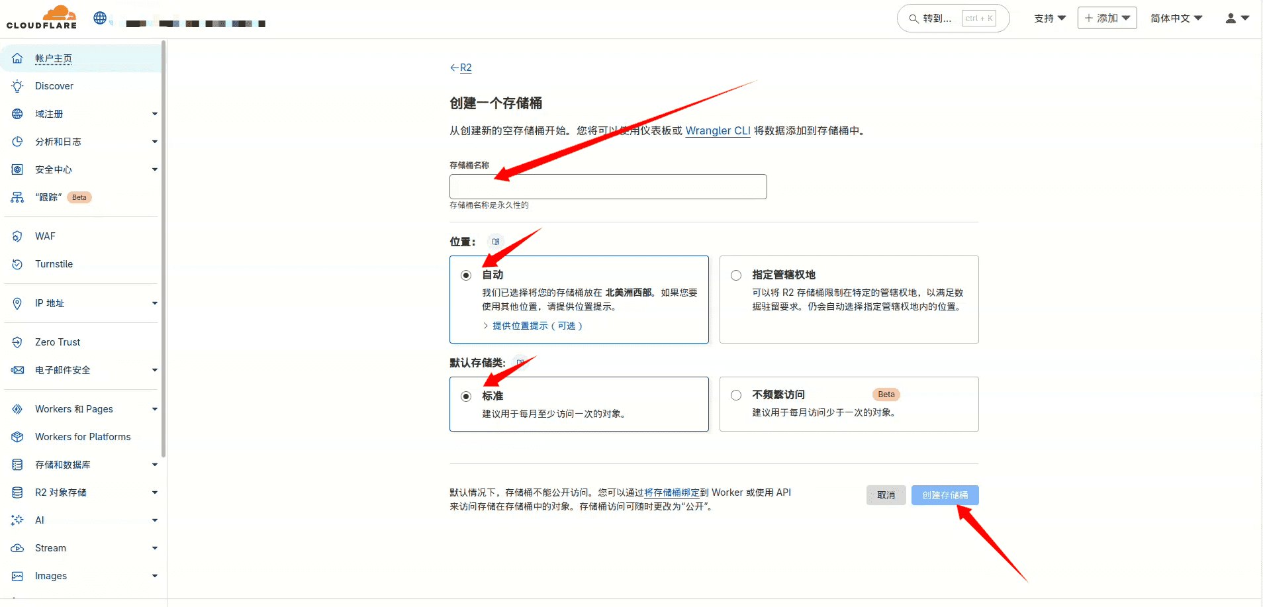Expand the 域注册 sidebar section
Image resolution: width=1263 pixels, height=607 pixels.
[x=155, y=114]
